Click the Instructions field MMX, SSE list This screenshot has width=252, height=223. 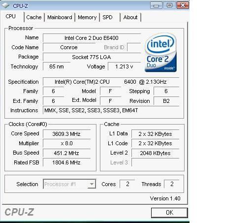pyautogui.click(x=111, y=110)
